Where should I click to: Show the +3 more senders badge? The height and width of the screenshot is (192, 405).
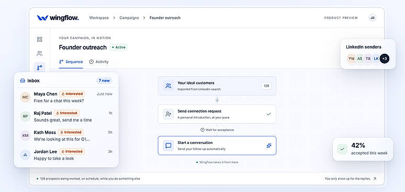pyautogui.click(x=385, y=58)
